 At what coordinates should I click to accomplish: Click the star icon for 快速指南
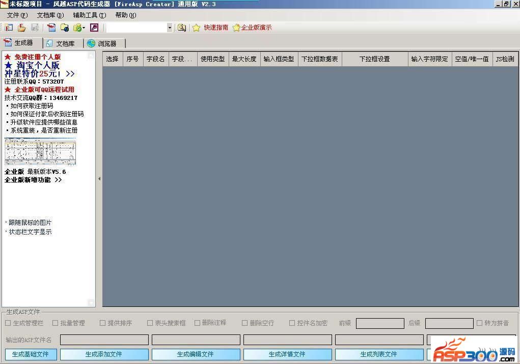click(196, 28)
